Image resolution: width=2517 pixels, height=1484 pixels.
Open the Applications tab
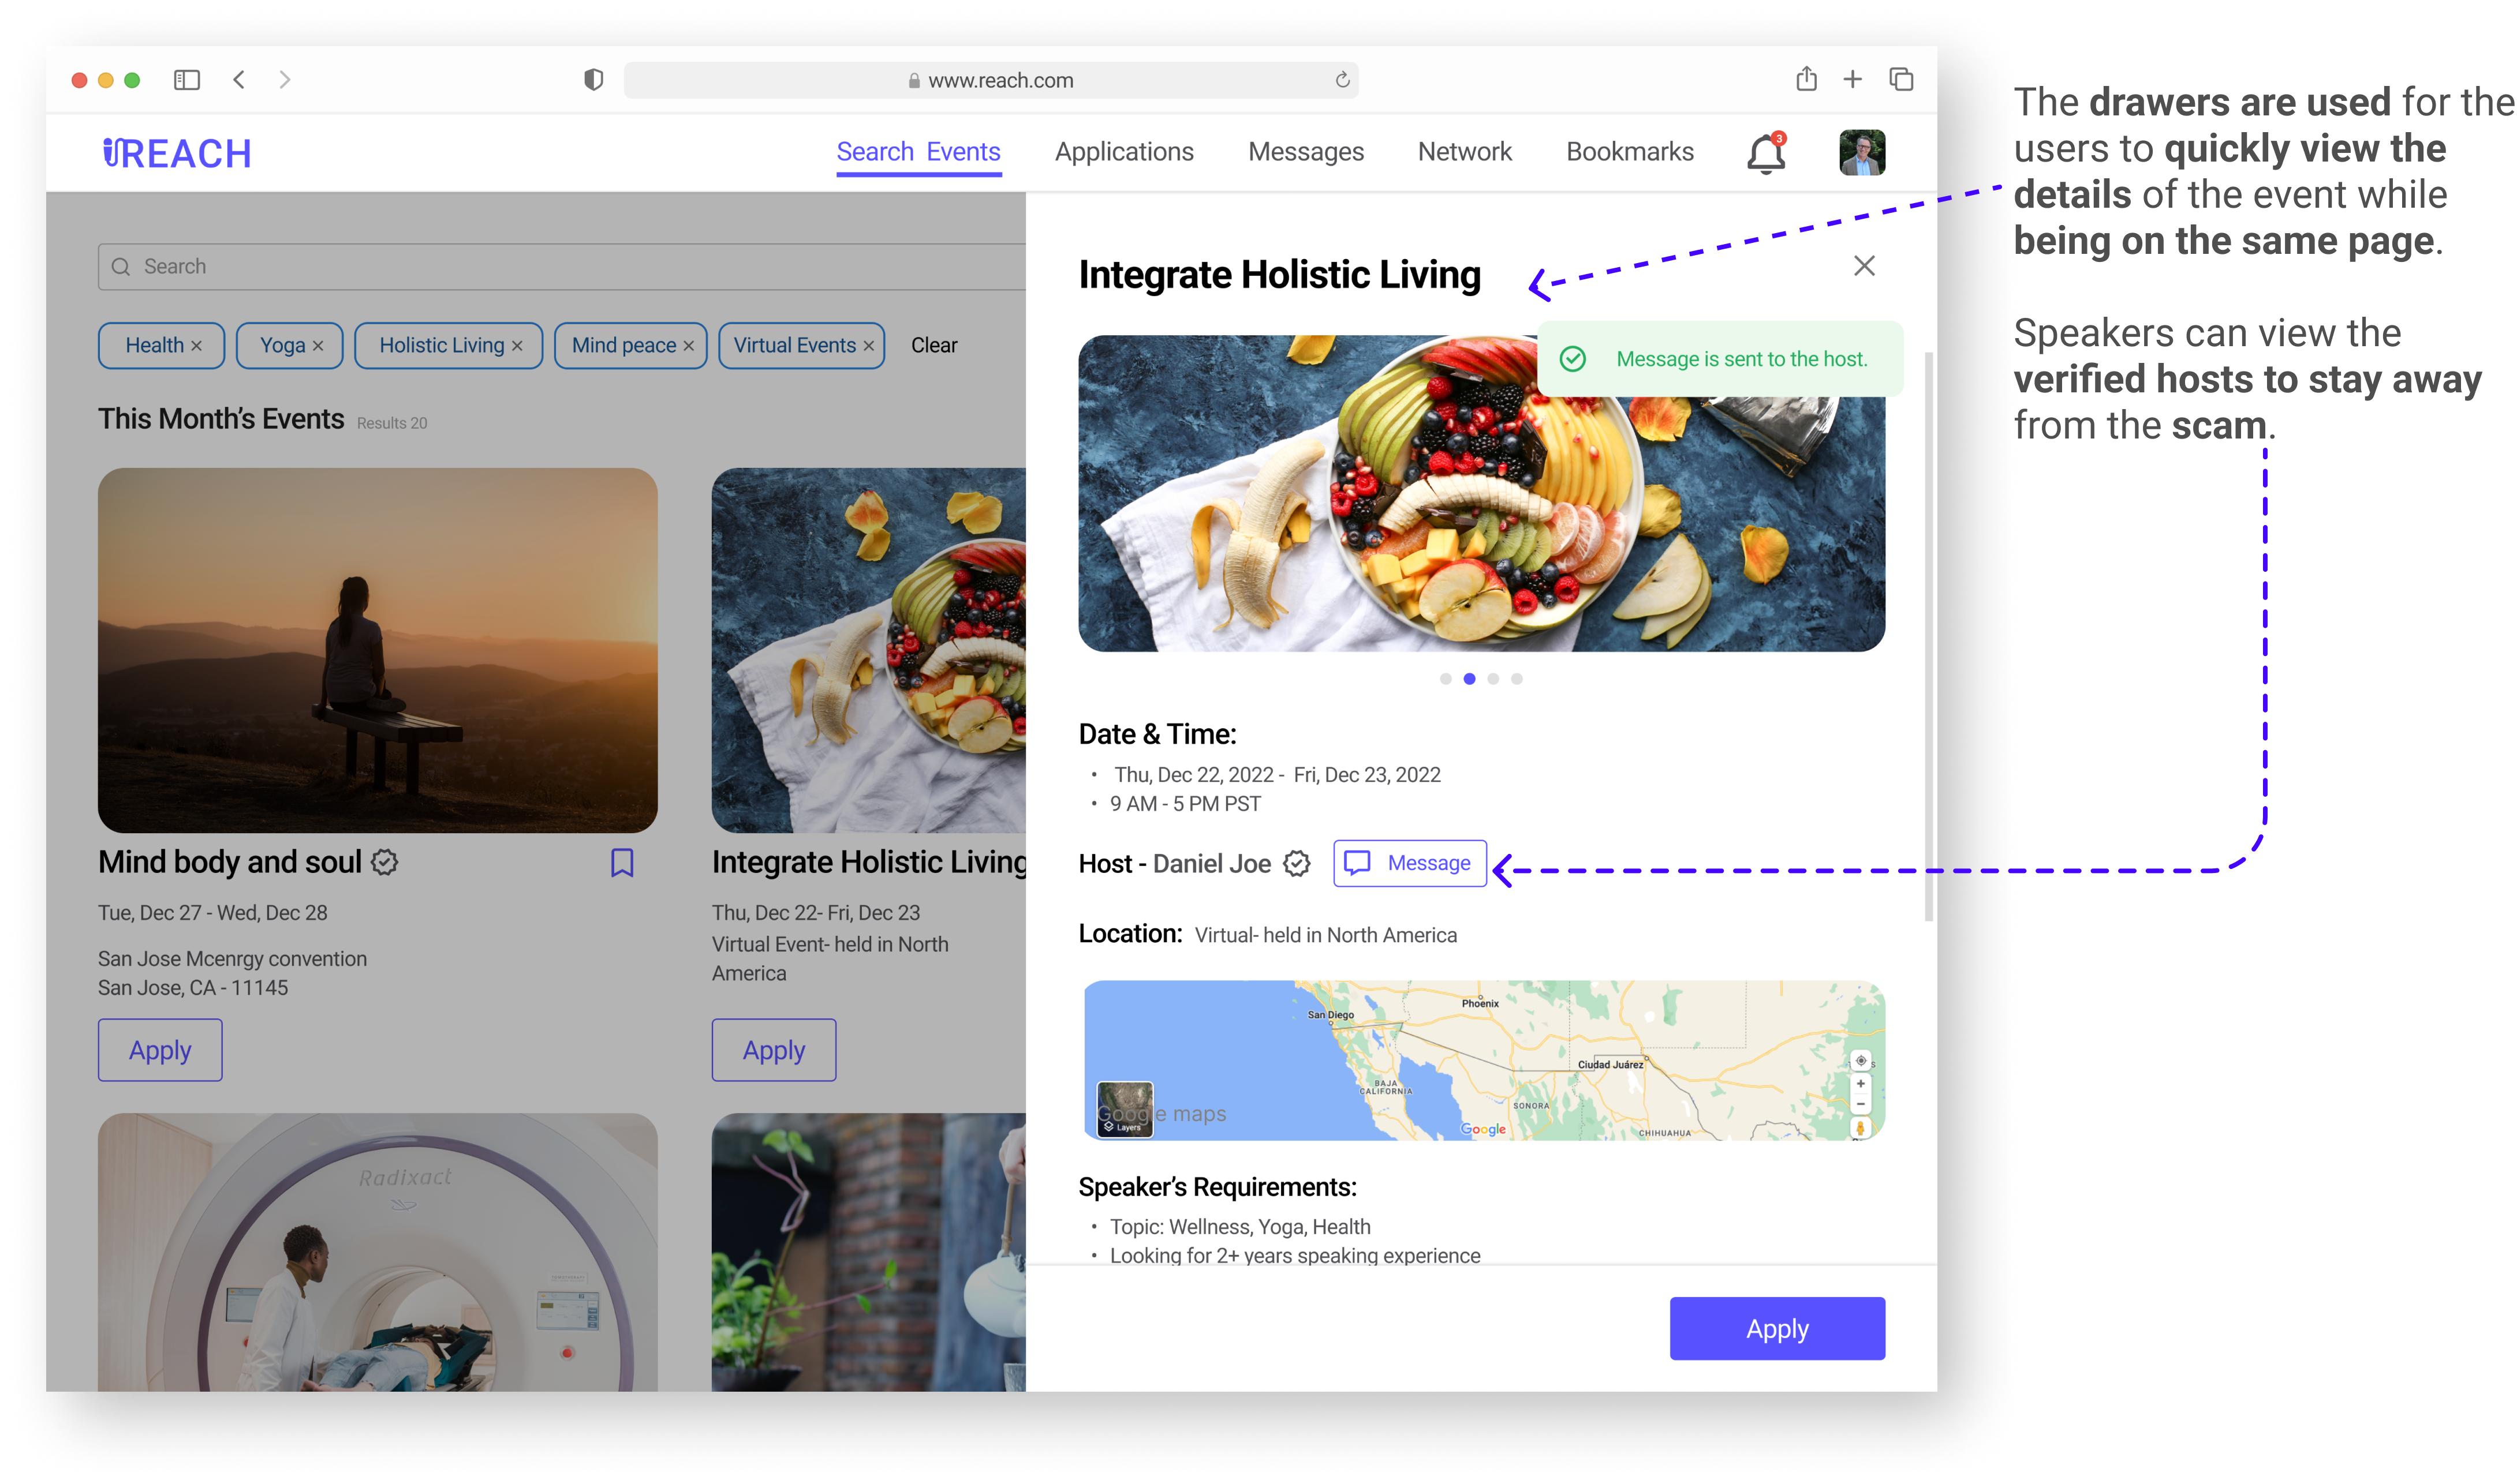[1123, 152]
